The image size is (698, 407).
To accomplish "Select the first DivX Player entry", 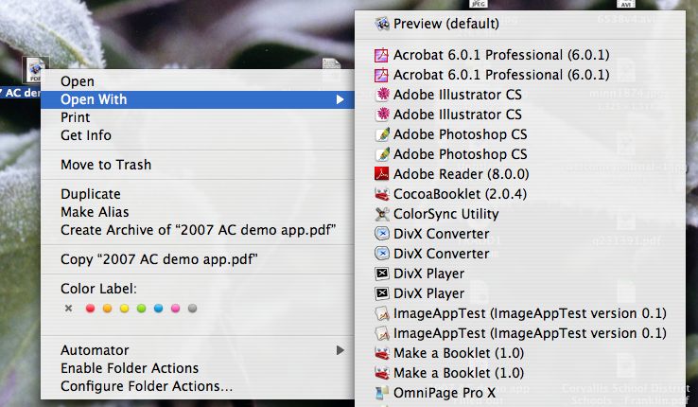I will 520,274.
